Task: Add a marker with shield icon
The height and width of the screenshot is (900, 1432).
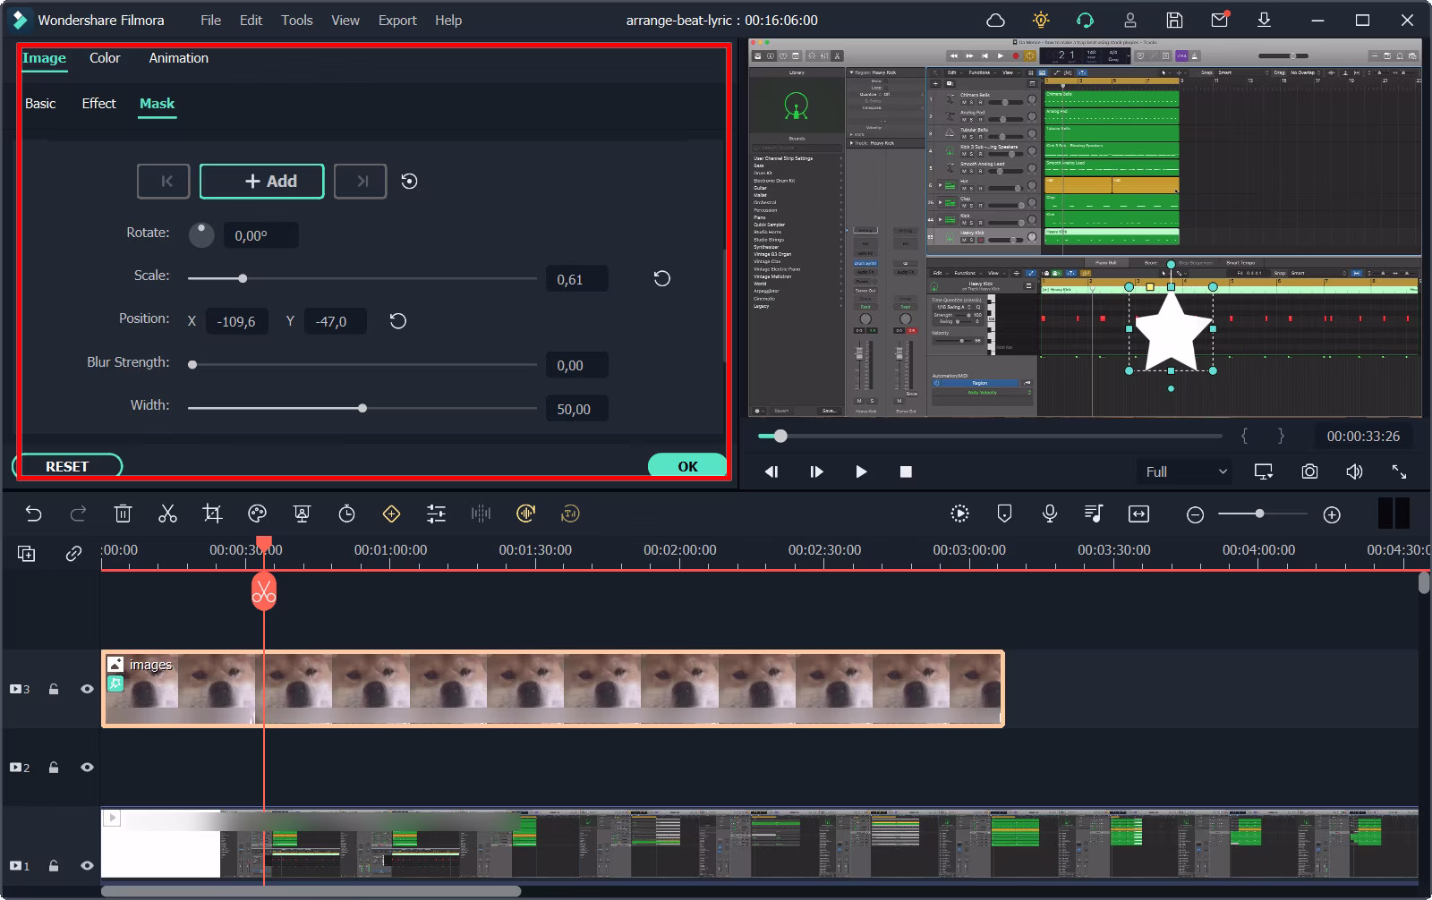Action: click(1004, 514)
